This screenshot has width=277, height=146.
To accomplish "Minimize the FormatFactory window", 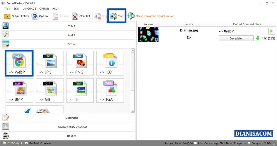I will point(260,3).
